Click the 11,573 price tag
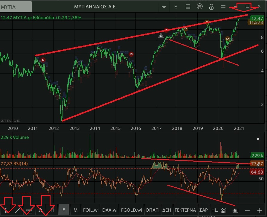Viewport: 267px width, 217px height. click(x=256, y=22)
